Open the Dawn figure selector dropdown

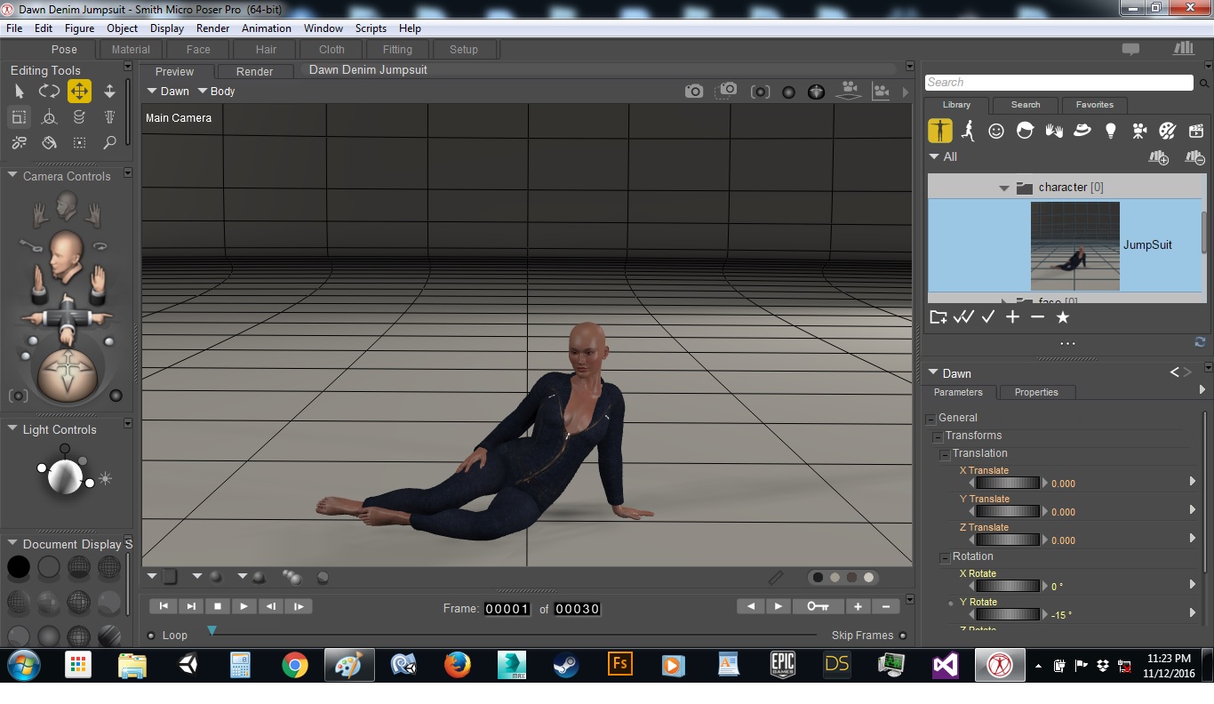coord(168,92)
